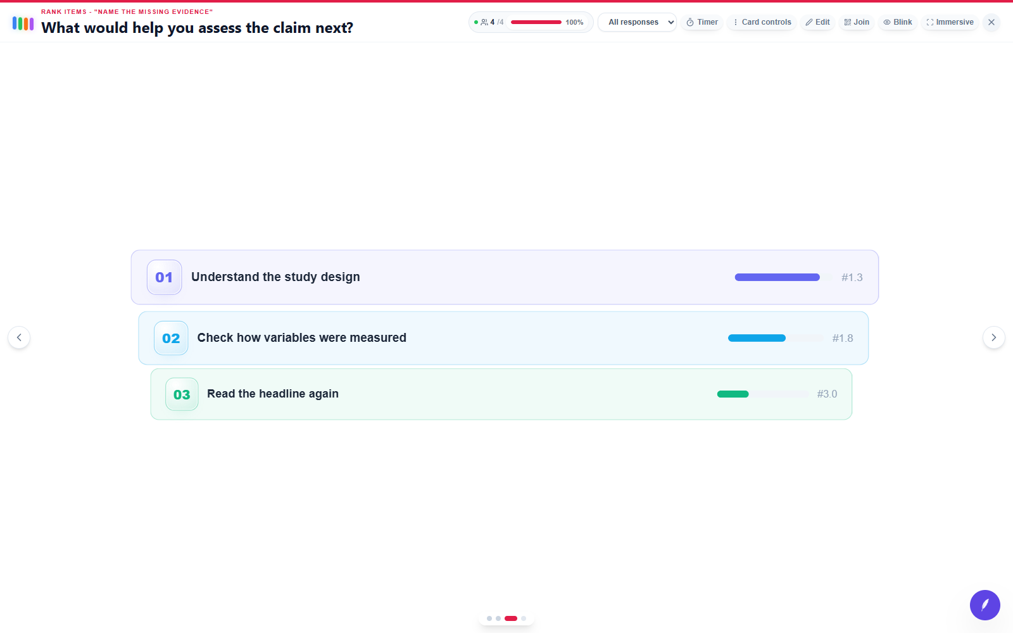Viewport: 1013px width, 633px height.
Task: Go to the next slide arrow
Action: [x=994, y=337]
